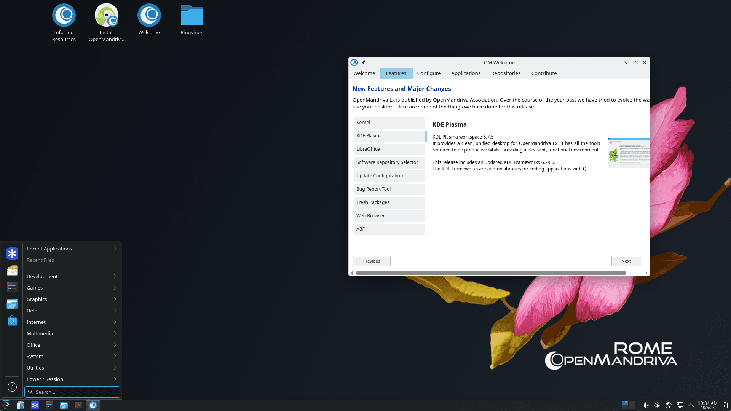This screenshot has width=731, height=411.
Task: Launch the Install OpenMandriva desktop icon
Action: (106, 23)
